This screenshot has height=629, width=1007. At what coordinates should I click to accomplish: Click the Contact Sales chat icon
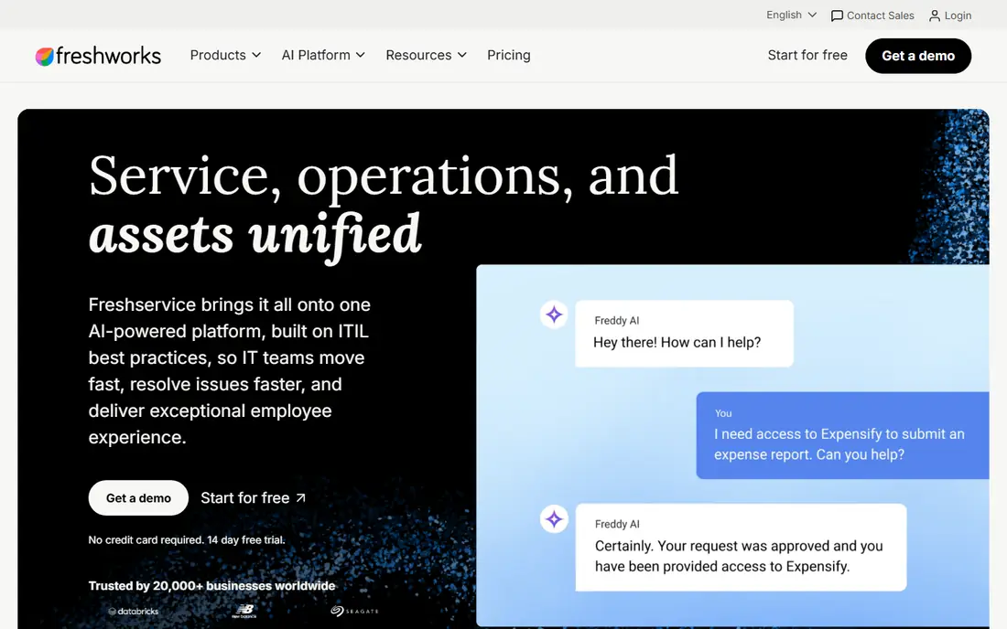837,16
